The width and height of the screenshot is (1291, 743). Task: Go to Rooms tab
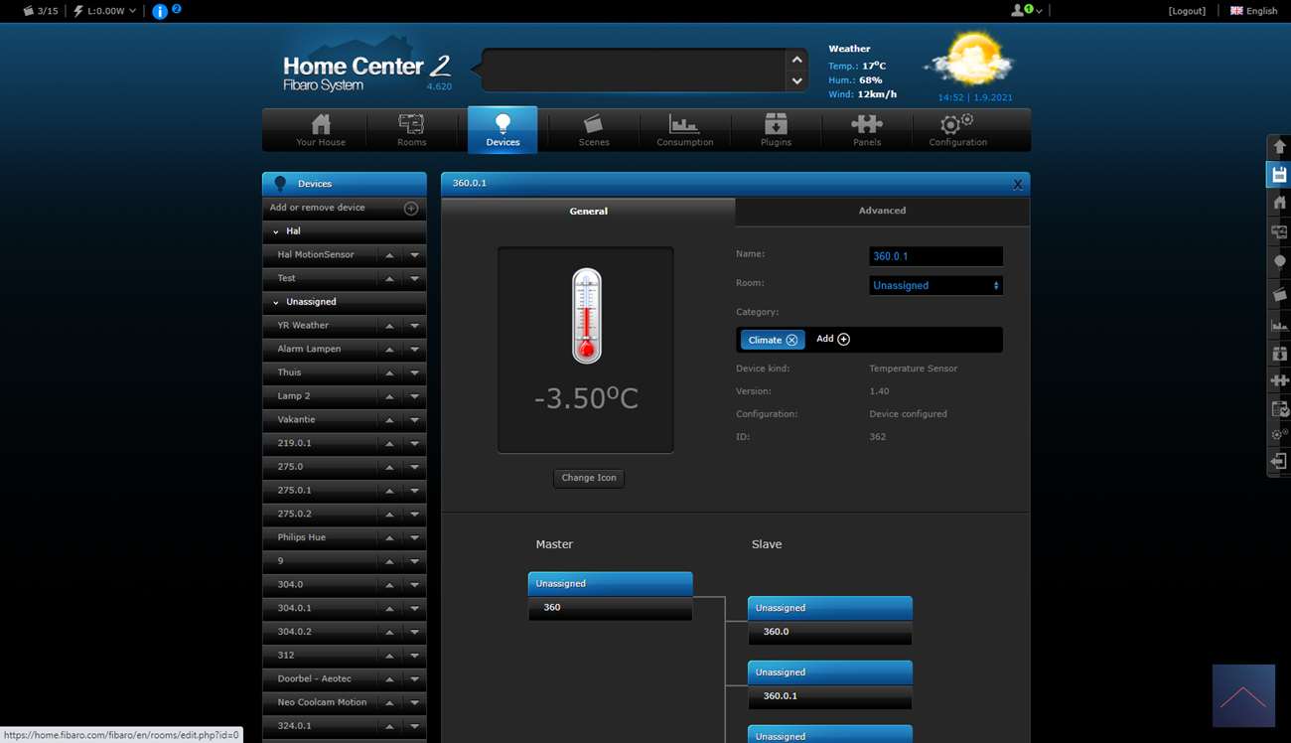[x=411, y=130]
